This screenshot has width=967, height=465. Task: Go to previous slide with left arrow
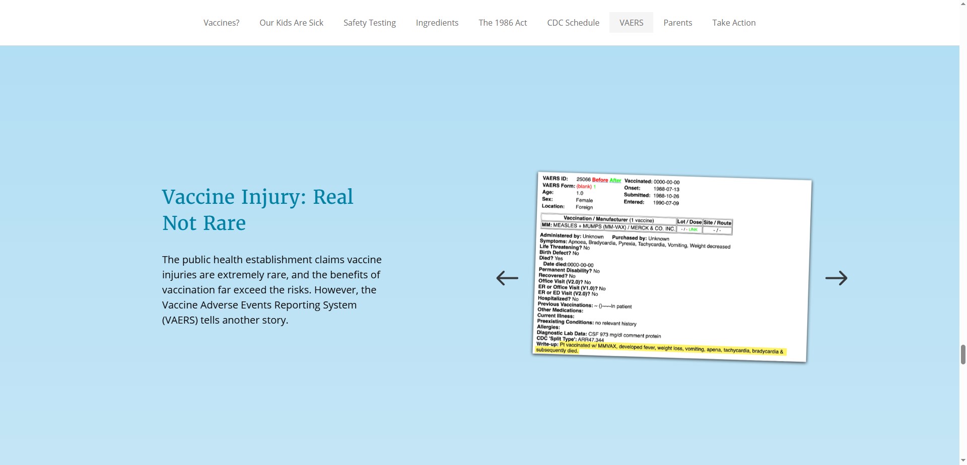point(507,278)
